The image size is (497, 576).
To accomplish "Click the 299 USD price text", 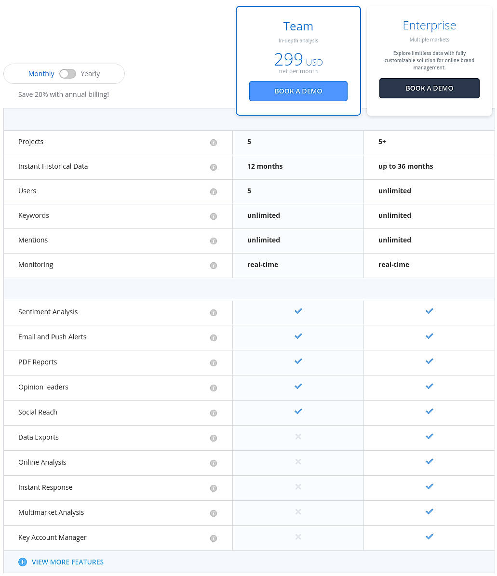I will click(x=298, y=59).
